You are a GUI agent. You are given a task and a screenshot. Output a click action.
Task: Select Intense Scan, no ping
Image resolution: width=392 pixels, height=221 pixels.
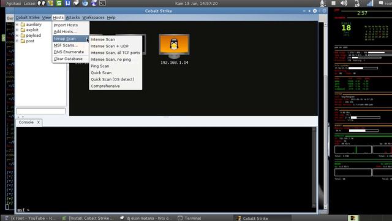click(116, 60)
